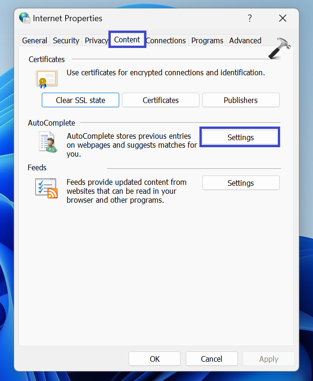Screen dimensions: 313x381
Task: Click the Cancel button
Action: 212,358
